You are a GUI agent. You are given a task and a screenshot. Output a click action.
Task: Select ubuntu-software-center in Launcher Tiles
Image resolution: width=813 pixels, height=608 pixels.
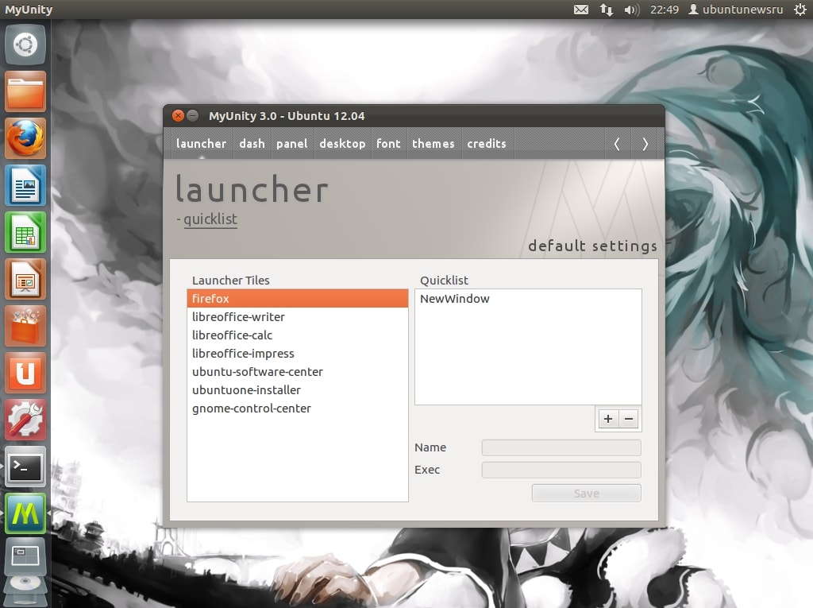coord(298,372)
